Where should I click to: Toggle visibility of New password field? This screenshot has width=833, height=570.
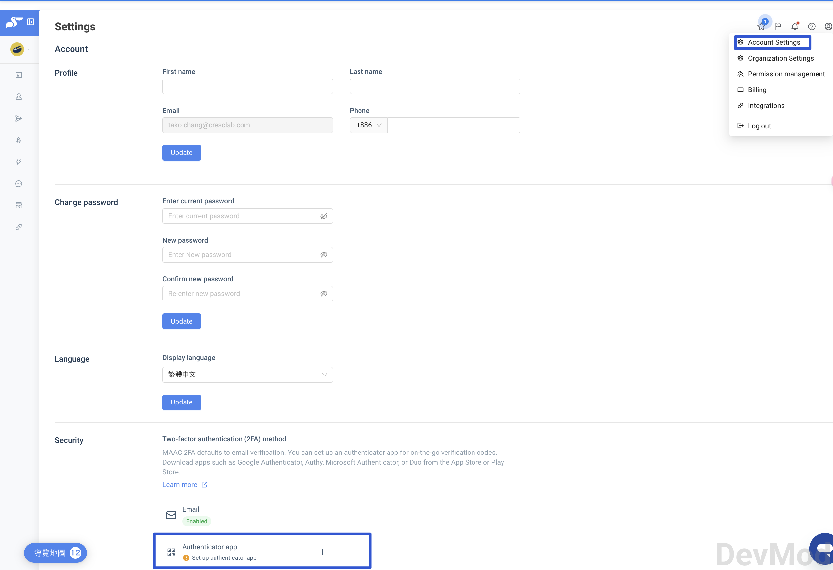click(x=323, y=255)
